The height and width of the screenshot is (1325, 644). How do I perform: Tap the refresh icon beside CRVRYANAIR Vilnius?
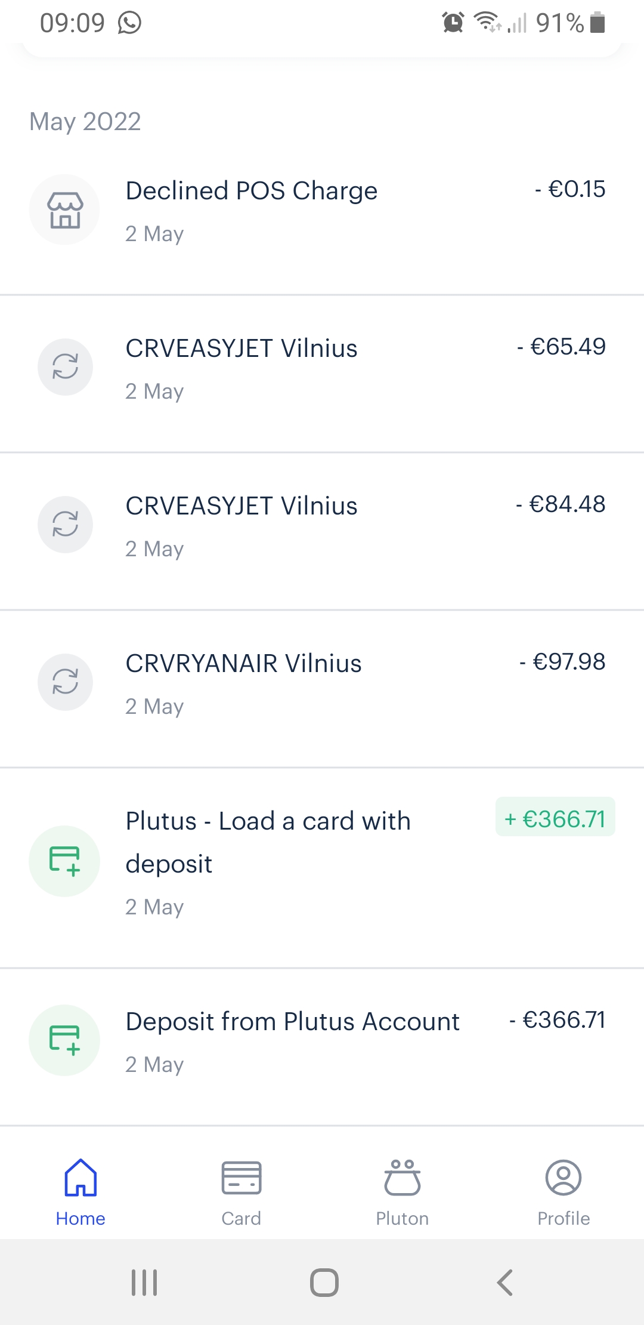[x=65, y=682]
